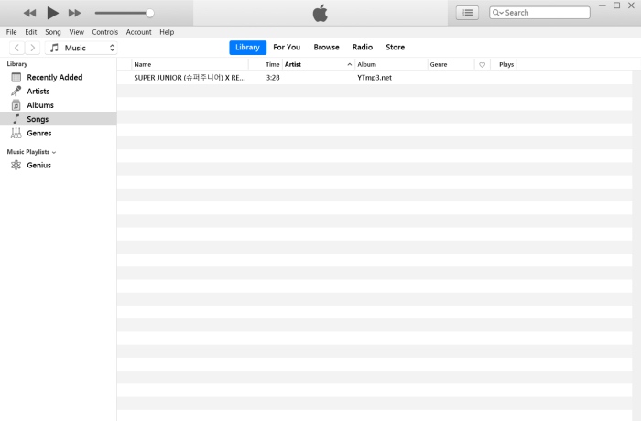Open the Genius playlist

pyautogui.click(x=58, y=165)
